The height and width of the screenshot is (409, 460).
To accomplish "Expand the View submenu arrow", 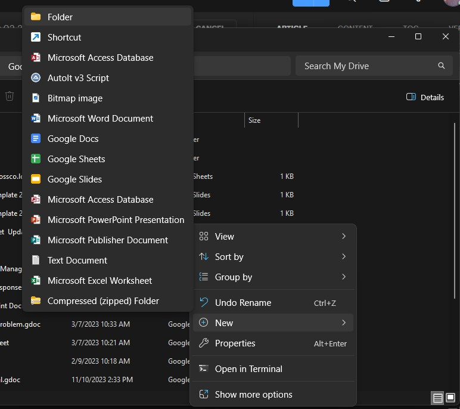I will click(344, 236).
